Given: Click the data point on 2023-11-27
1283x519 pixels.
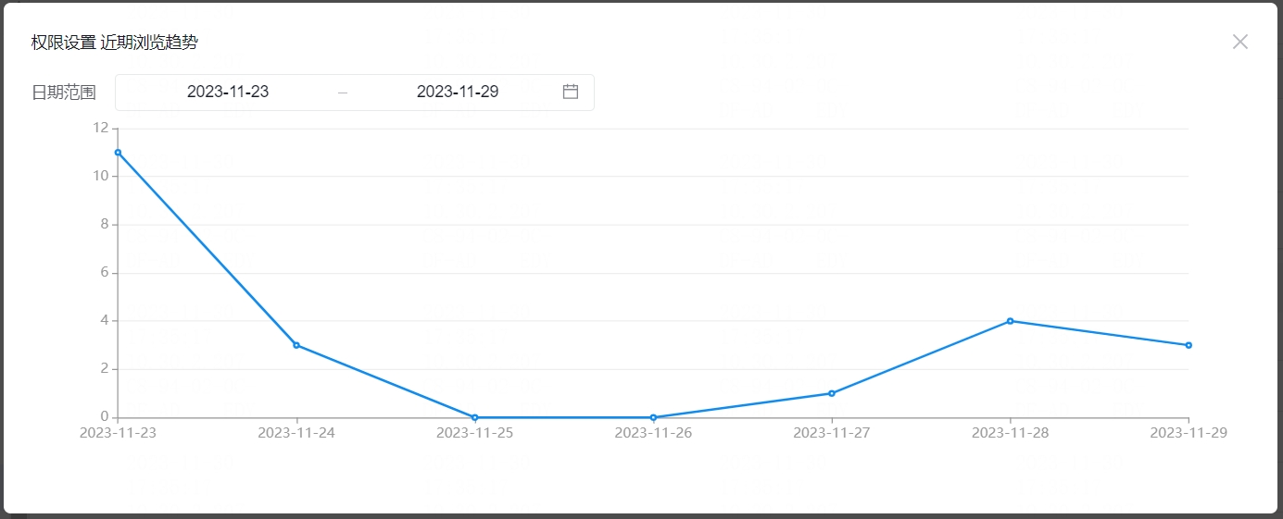Looking at the screenshot, I should [832, 393].
